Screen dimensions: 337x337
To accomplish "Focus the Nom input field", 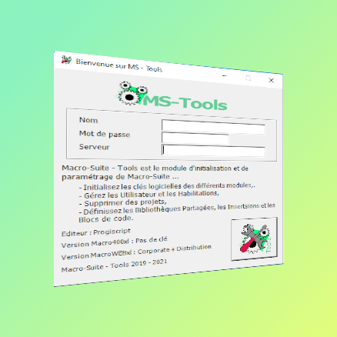I will coord(213,127).
